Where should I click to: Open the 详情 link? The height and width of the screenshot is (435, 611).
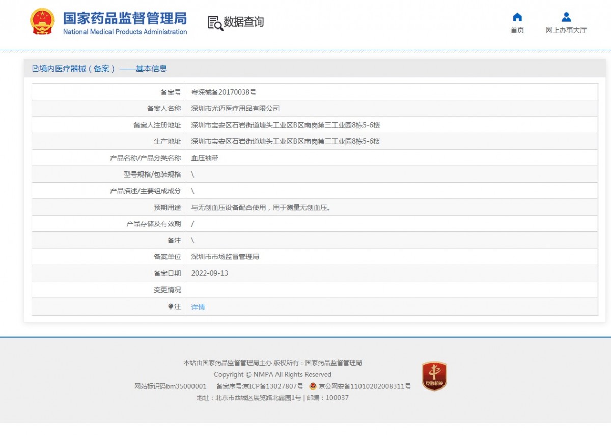(198, 307)
